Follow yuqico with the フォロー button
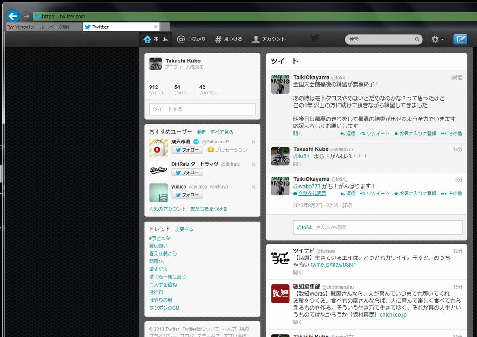This screenshot has width=477, height=337. tap(187, 195)
